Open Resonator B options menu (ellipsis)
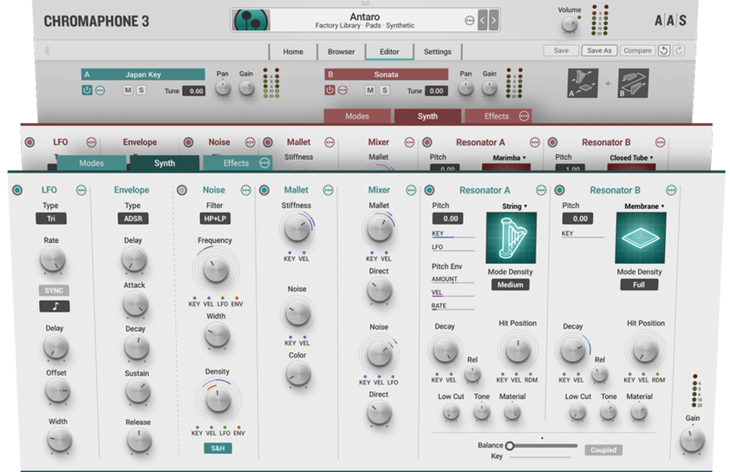This screenshot has width=730, height=472. [x=672, y=190]
